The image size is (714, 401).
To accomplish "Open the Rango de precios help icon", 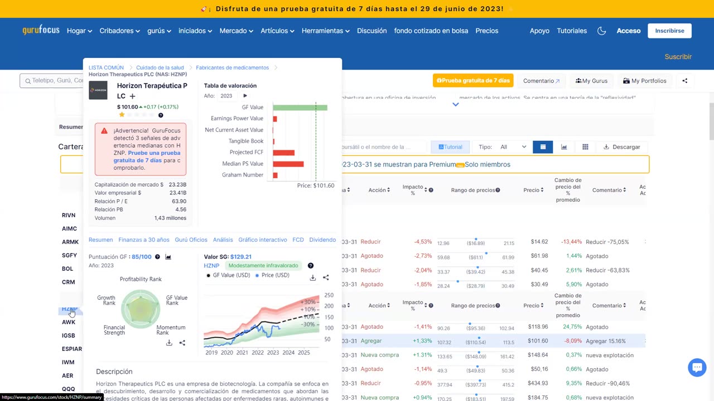I will coord(498,190).
